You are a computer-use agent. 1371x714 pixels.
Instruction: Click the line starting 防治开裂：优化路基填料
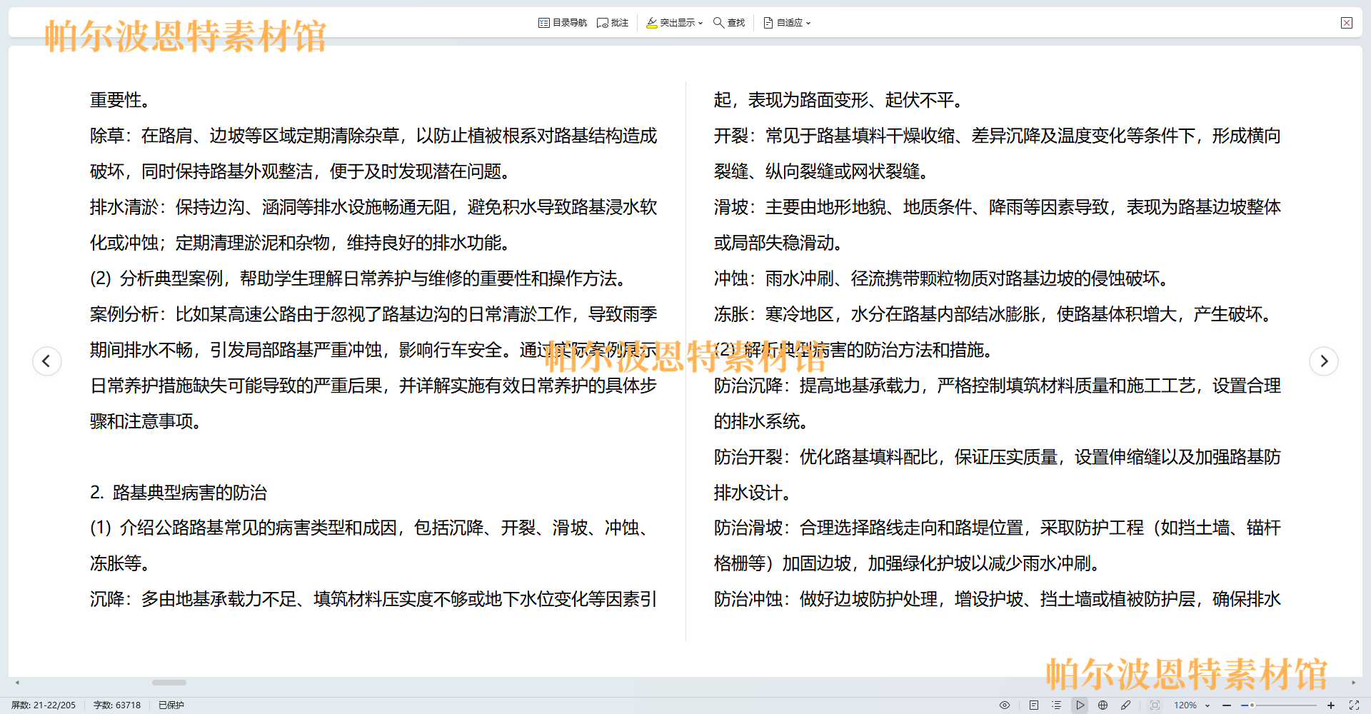tap(998, 457)
